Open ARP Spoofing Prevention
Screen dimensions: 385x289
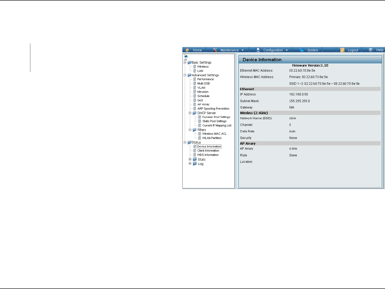(213, 109)
